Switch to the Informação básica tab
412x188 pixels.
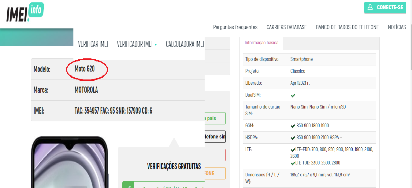point(262,43)
